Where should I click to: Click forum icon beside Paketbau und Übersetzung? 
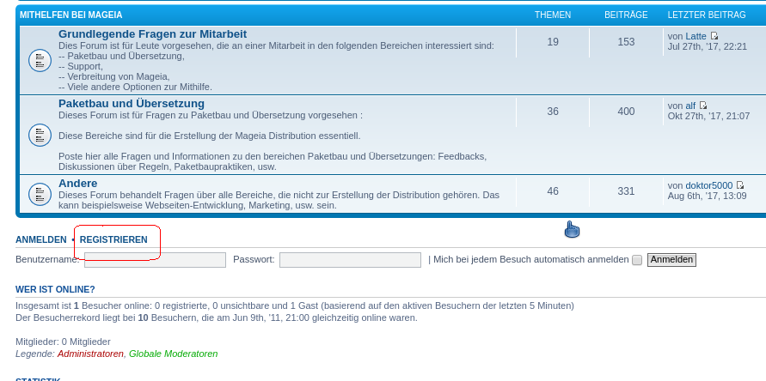pyautogui.click(x=40, y=135)
